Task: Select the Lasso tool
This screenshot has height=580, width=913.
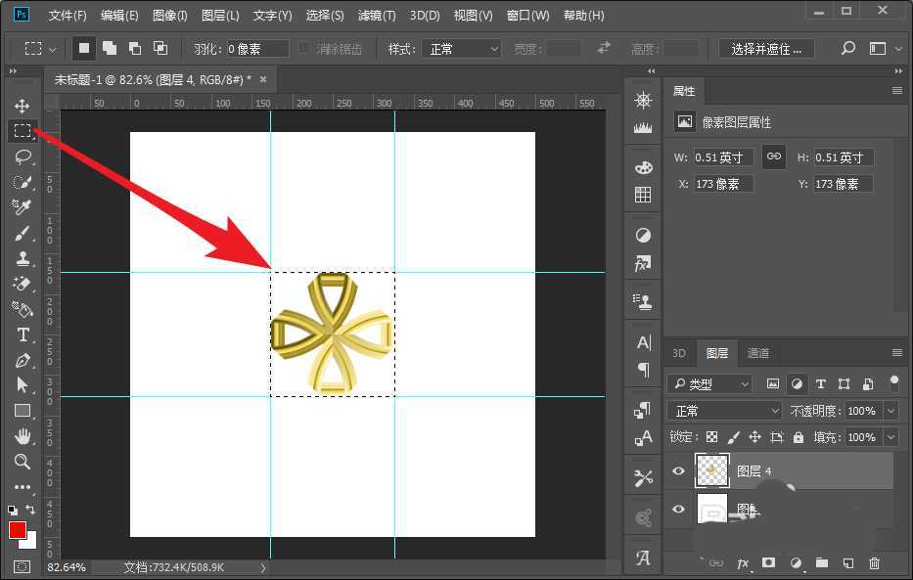Action: coord(22,156)
